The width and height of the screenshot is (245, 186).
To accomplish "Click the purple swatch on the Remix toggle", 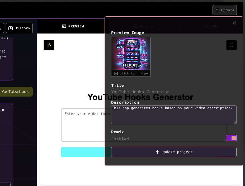I will 229,138.
